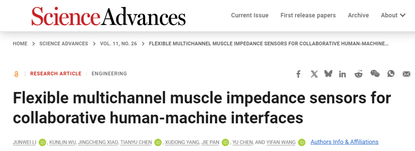The height and width of the screenshot is (151, 415).
Task: Share article on Facebook
Action: coord(298,74)
